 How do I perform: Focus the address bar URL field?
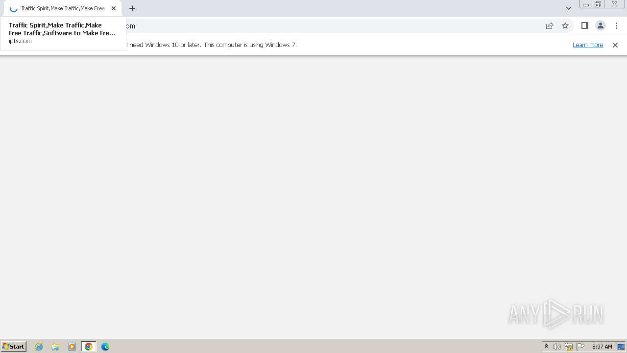coord(333,25)
